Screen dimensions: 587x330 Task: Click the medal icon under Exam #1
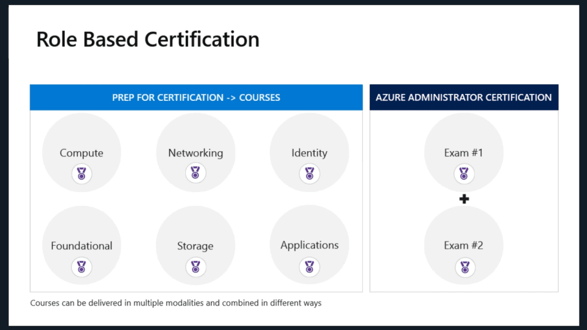click(464, 174)
